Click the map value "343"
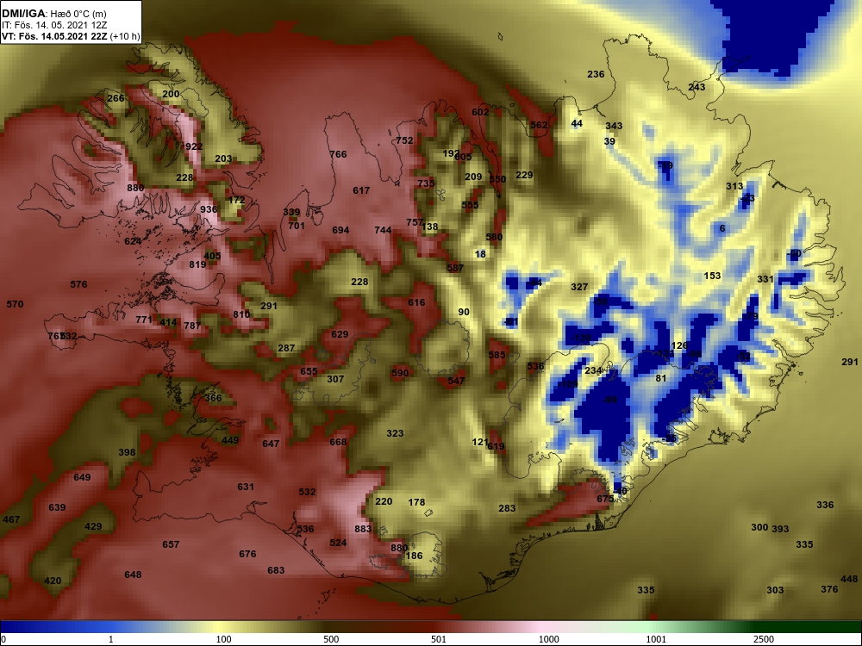The width and height of the screenshot is (862, 646). (614, 126)
